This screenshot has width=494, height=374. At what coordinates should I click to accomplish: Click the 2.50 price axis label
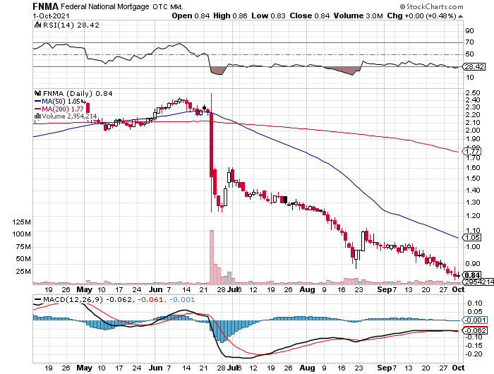pyautogui.click(x=473, y=93)
